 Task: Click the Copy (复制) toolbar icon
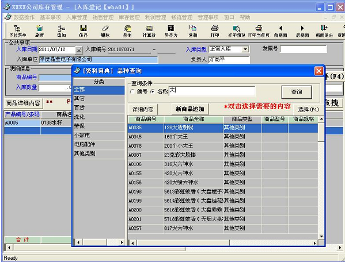click(x=193, y=28)
